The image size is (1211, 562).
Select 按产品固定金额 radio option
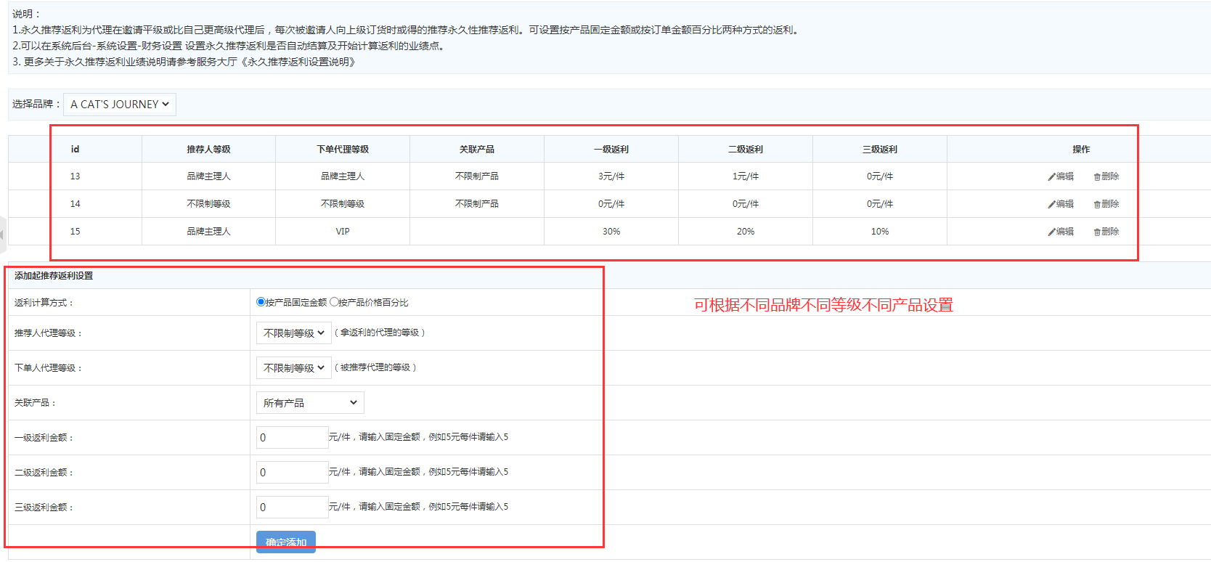click(261, 302)
